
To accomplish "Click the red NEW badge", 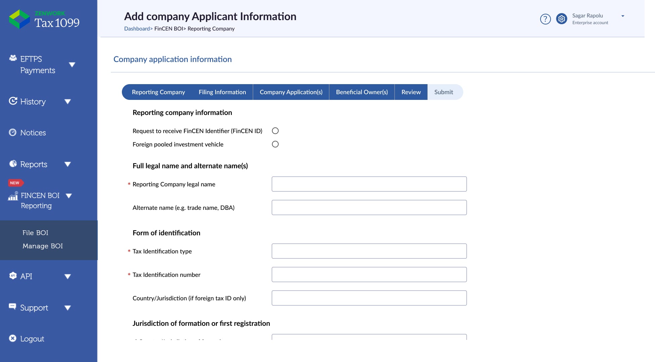I will (15, 183).
